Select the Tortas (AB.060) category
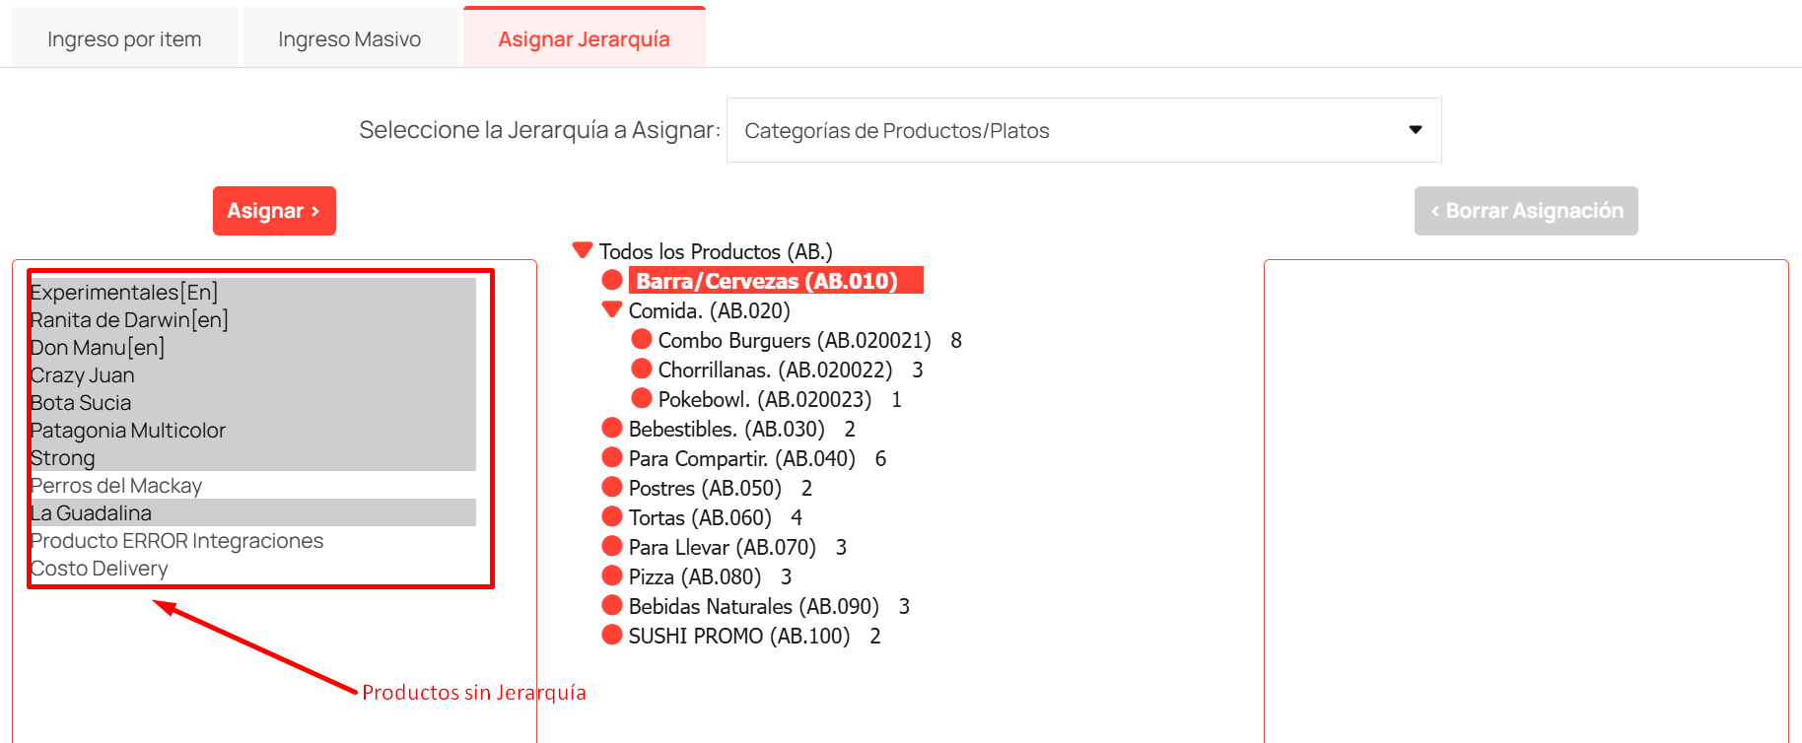This screenshot has height=743, width=1802. [x=700, y=517]
